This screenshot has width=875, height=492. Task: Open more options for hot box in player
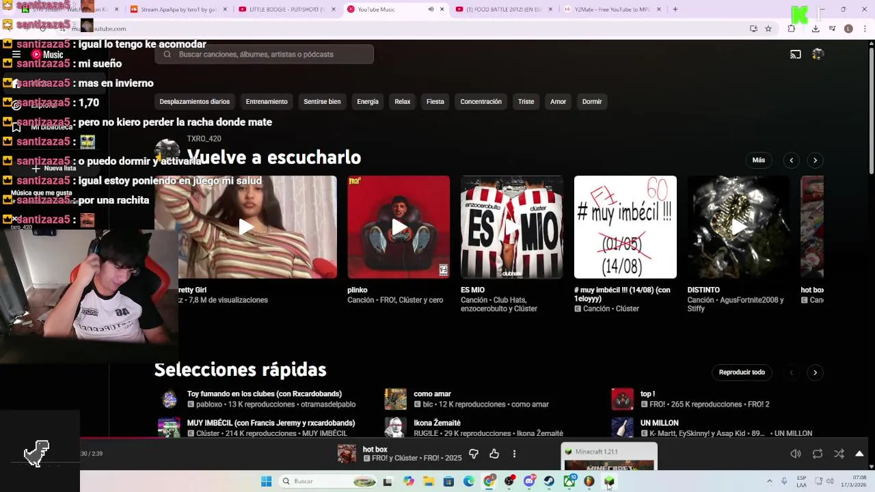pos(514,454)
